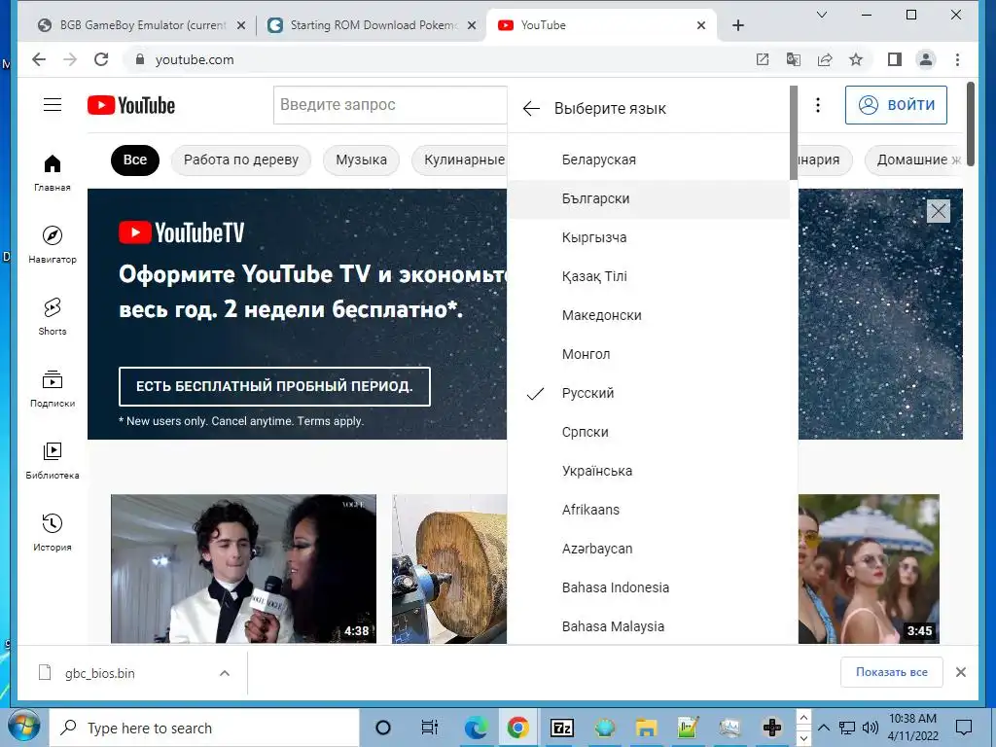Open Подписки in the sidebar
Screen dimensions: 996x747
pyautogui.click(x=53, y=389)
